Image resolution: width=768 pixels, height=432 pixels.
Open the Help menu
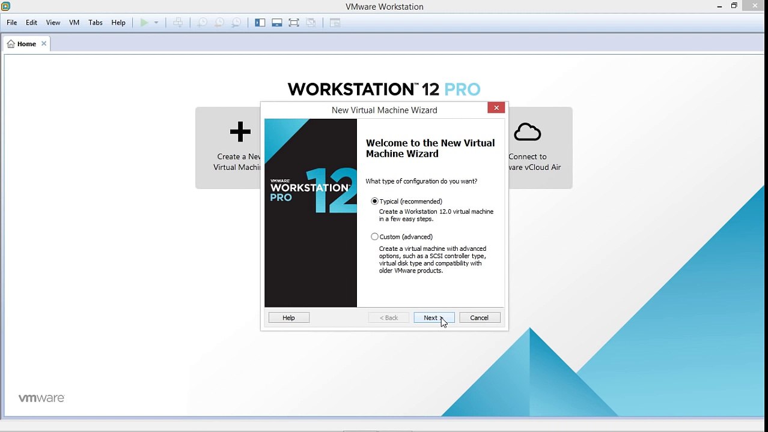(x=118, y=23)
